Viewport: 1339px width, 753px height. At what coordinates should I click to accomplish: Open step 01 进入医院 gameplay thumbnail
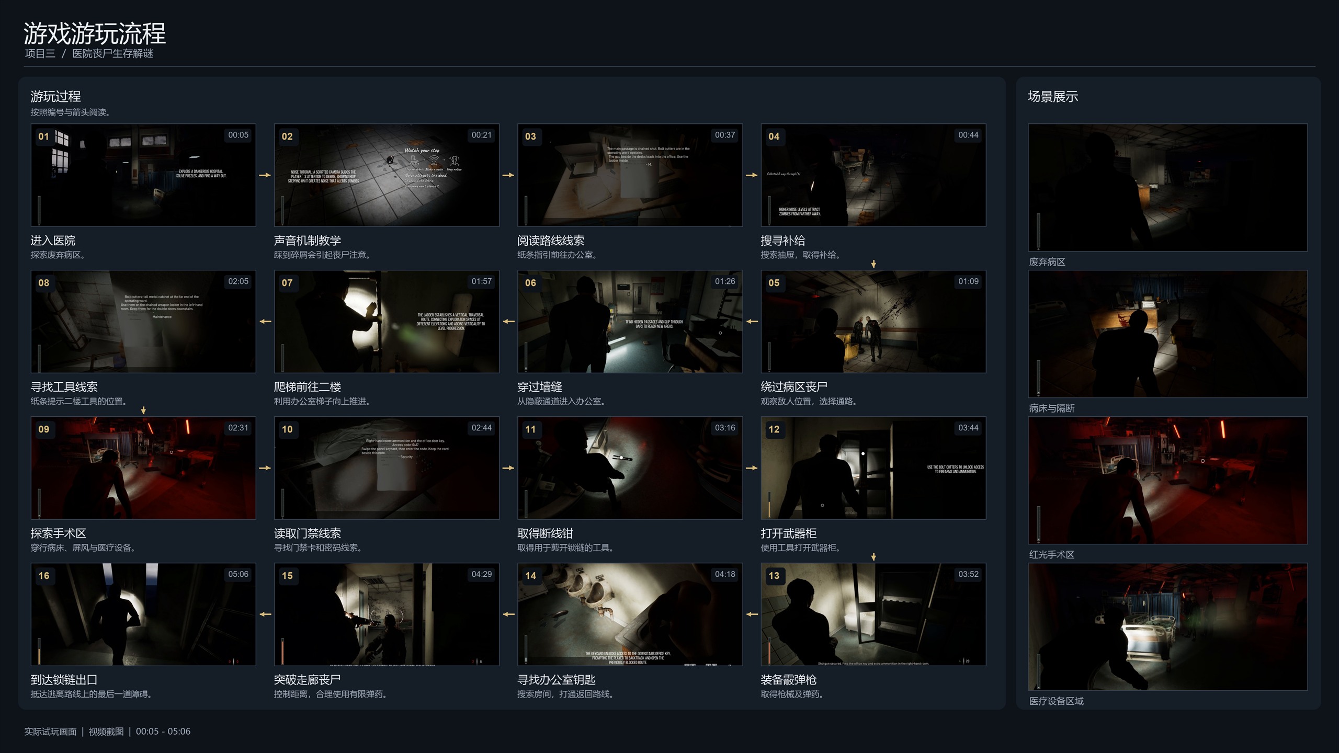[x=143, y=175]
